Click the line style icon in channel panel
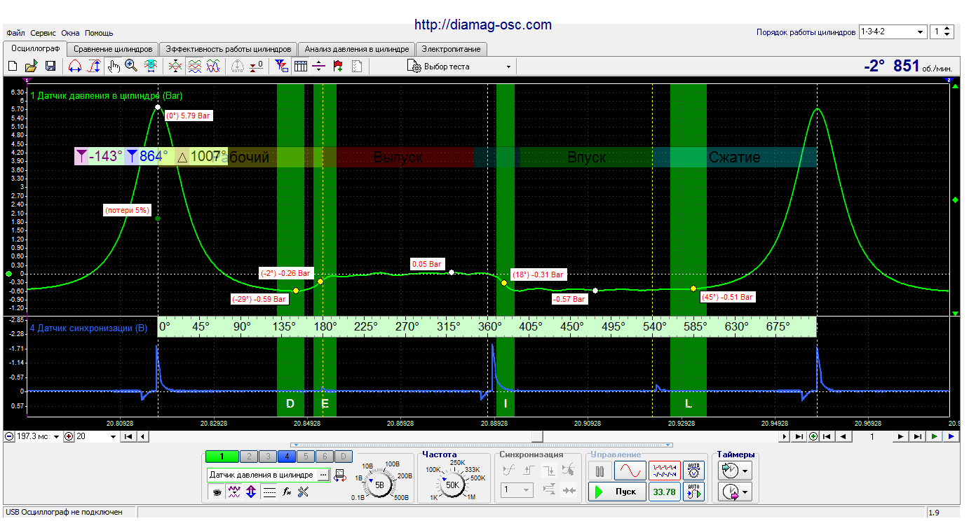This screenshot has height=521, width=969. [269, 492]
